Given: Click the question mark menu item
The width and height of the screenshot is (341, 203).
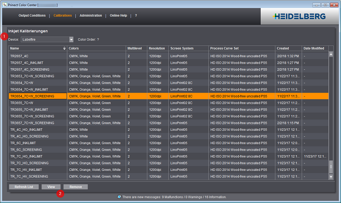Looking at the screenshot, I should pyautogui.click(x=136, y=15).
